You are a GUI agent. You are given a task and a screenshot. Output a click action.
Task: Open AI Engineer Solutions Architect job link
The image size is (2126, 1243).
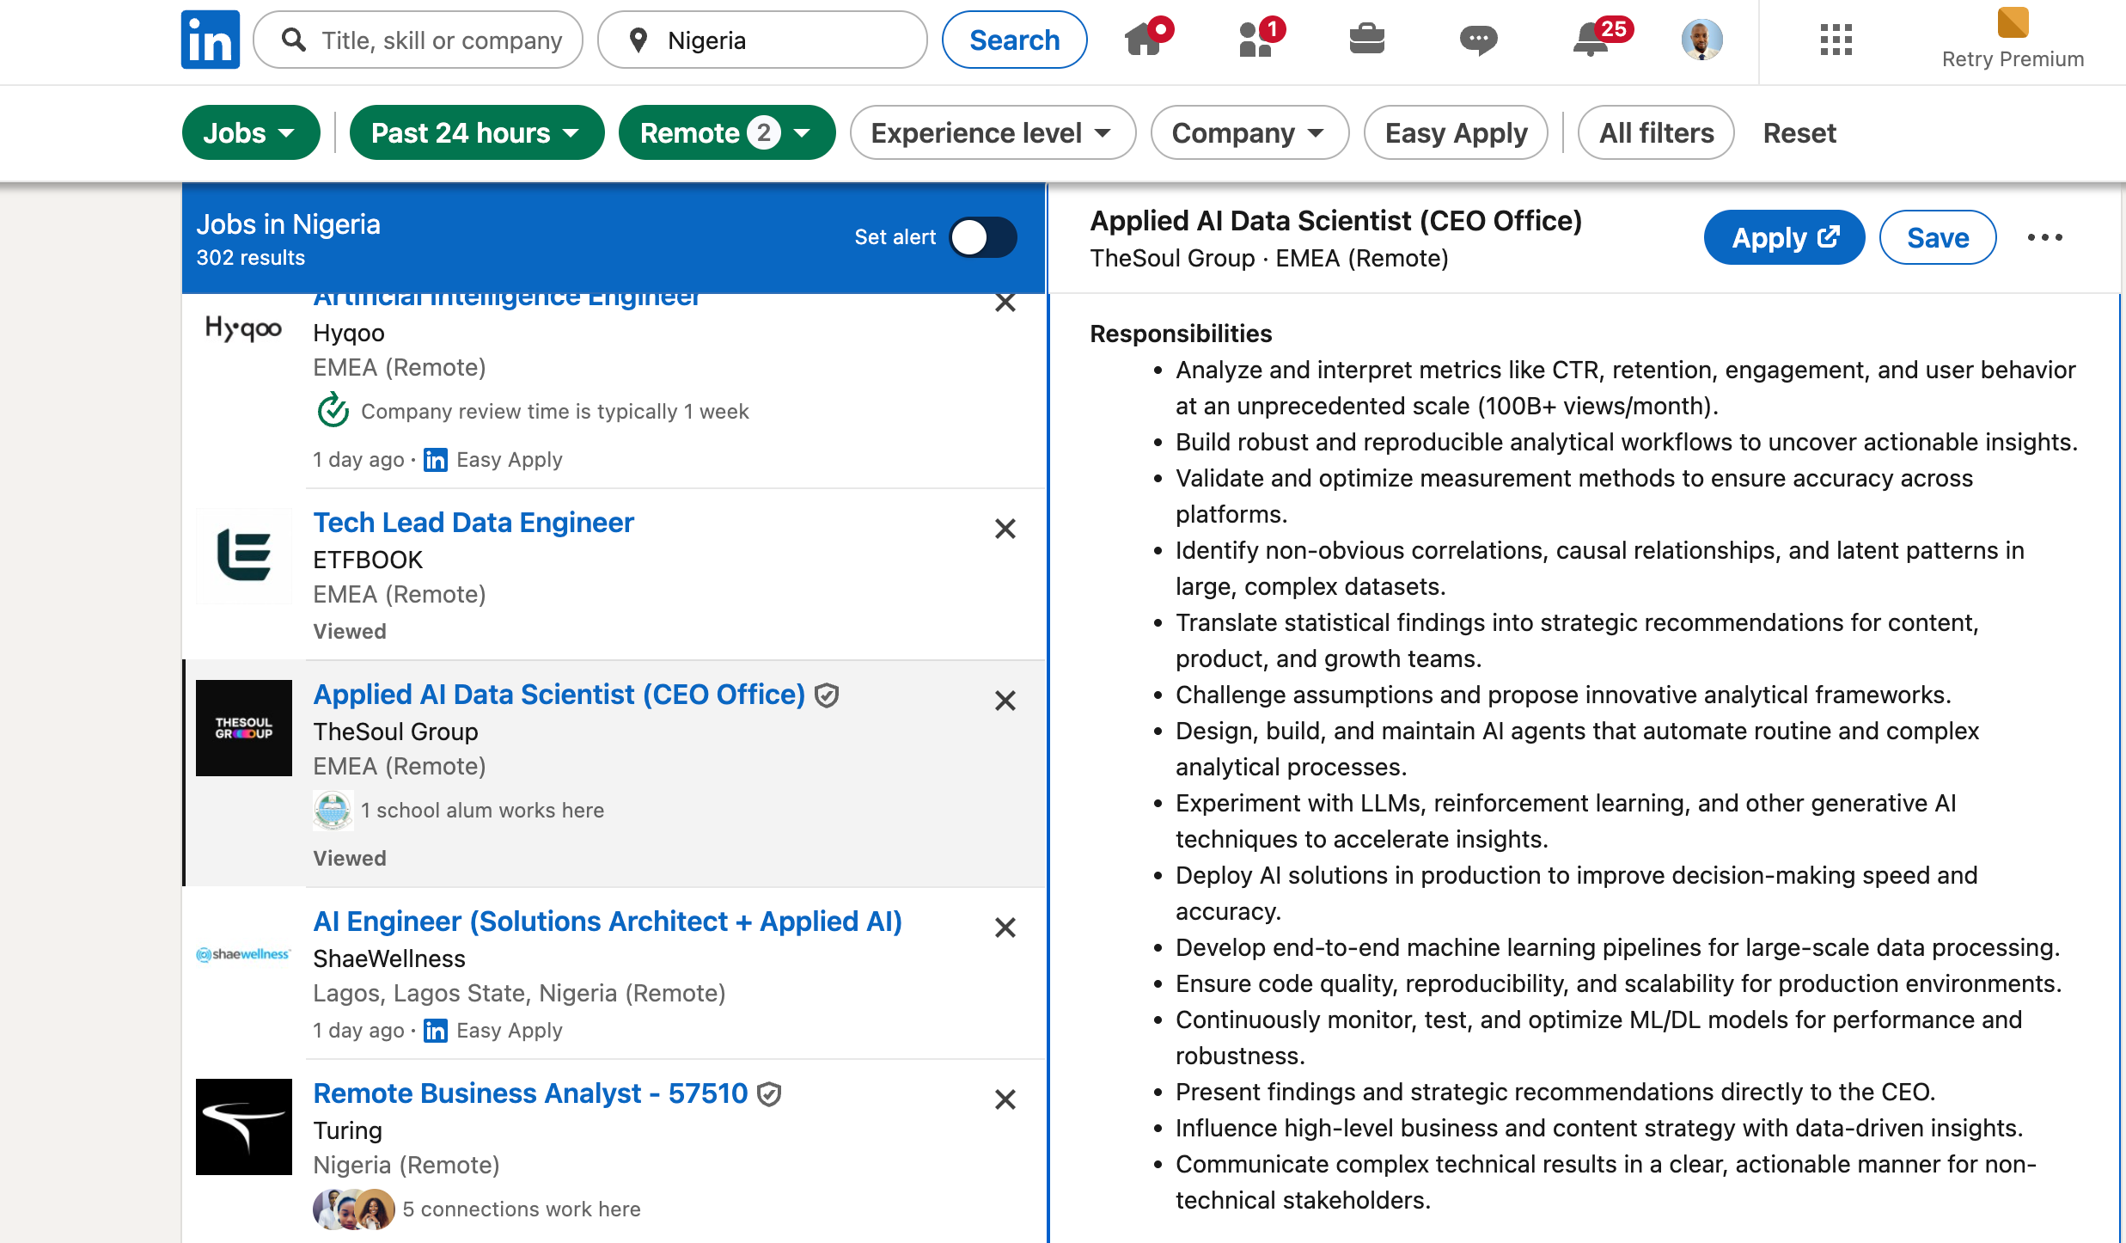(608, 922)
